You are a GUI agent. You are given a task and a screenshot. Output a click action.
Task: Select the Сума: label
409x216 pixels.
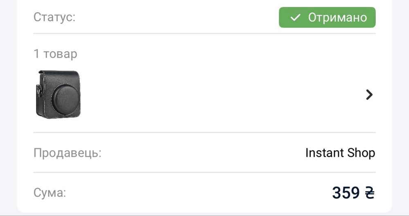[50, 193]
